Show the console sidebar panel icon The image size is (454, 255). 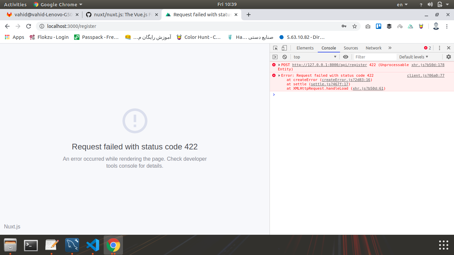[x=275, y=57]
